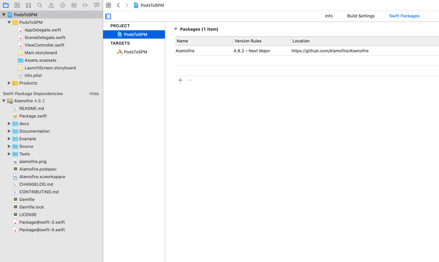This screenshot has width=439, height=262.
Task: Expand the docs folder
Action: tap(9, 124)
